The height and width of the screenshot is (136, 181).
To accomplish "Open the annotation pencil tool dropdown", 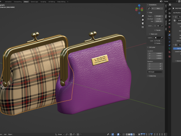I will (149, 8).
